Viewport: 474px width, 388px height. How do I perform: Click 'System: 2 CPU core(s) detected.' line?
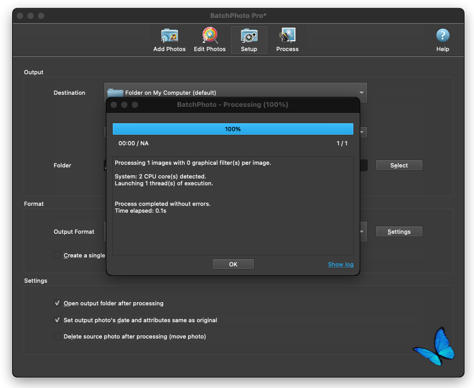[x=160, y=176]
